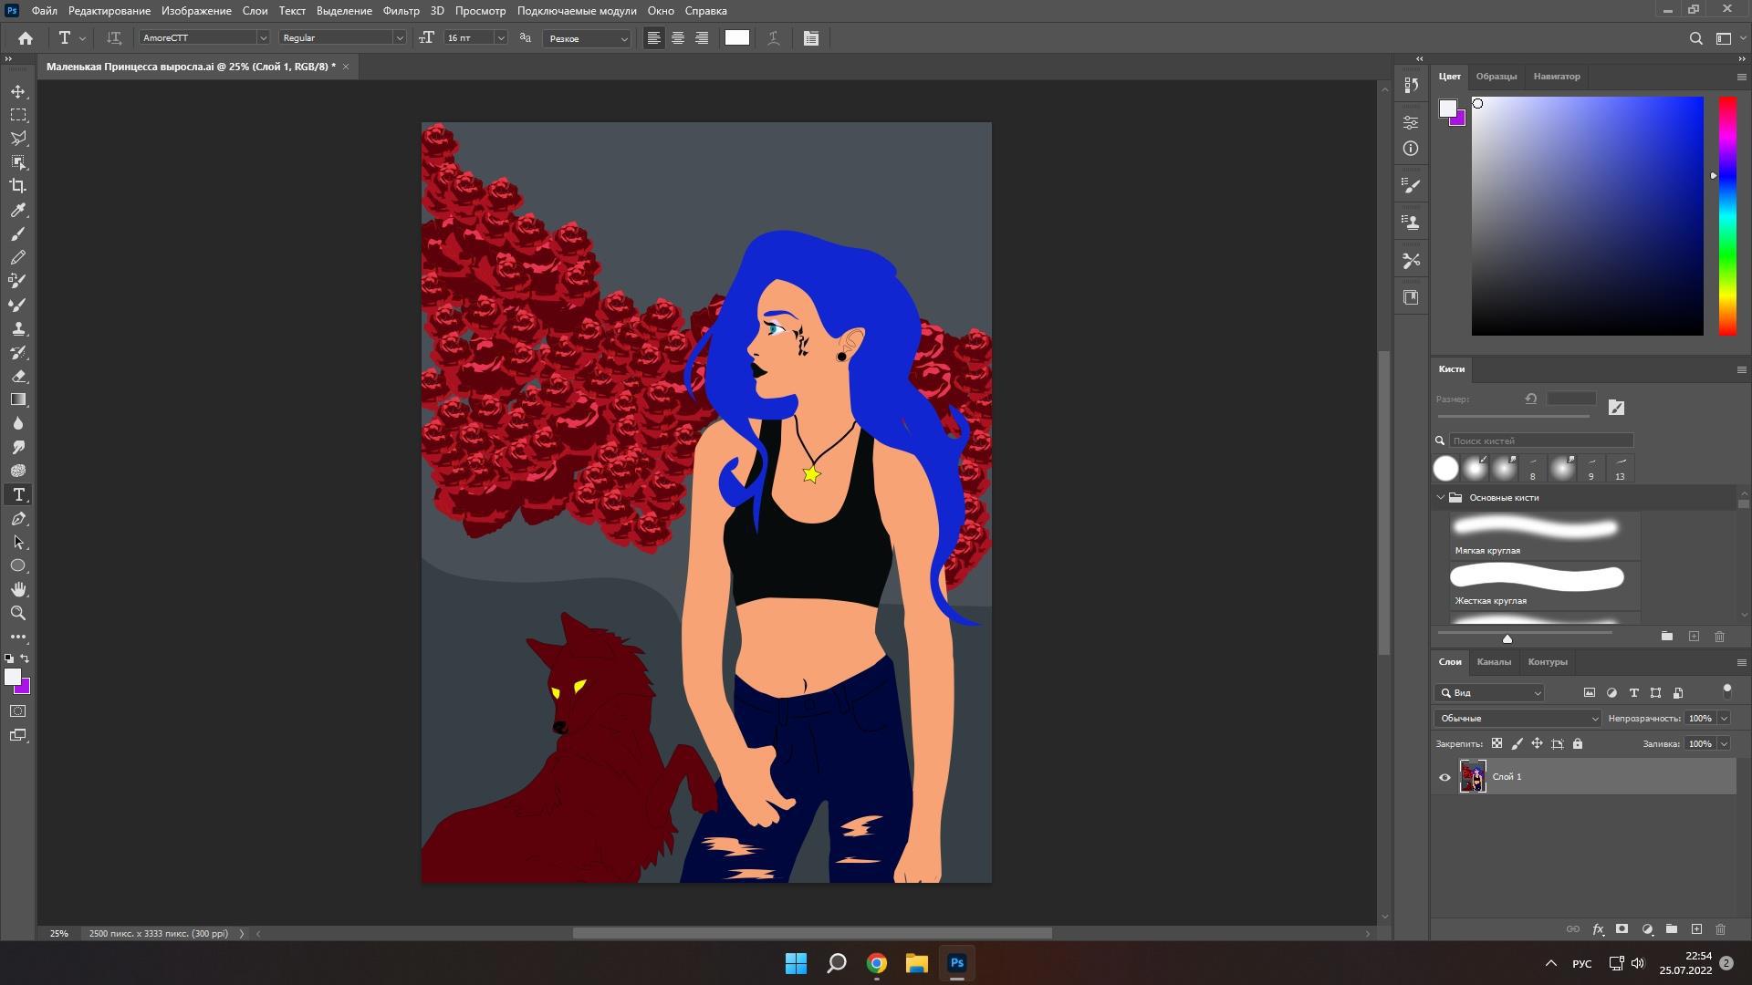Select the Gradient tool
Screen dimensions: 1752x985
18,399
